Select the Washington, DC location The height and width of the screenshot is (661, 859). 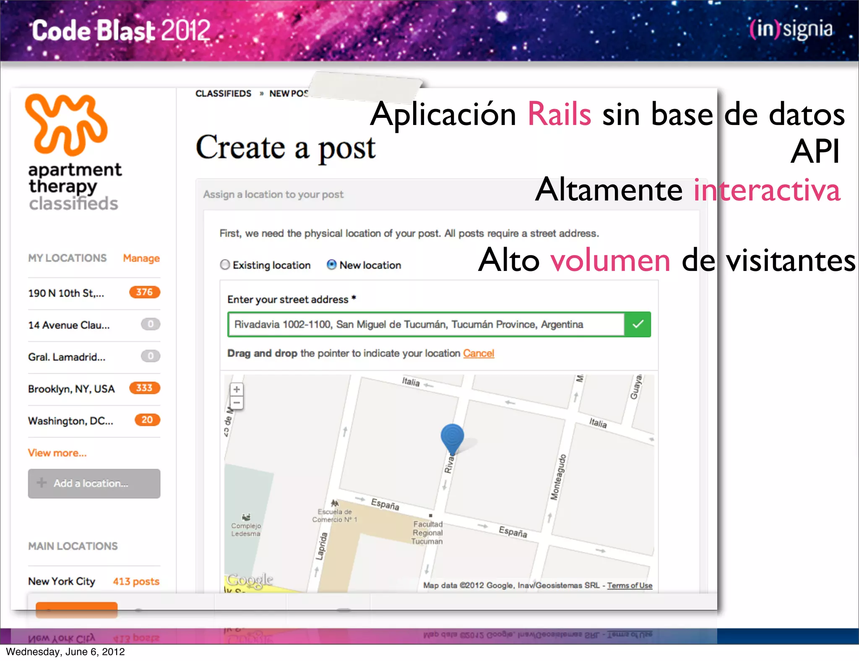coord(70,421)
